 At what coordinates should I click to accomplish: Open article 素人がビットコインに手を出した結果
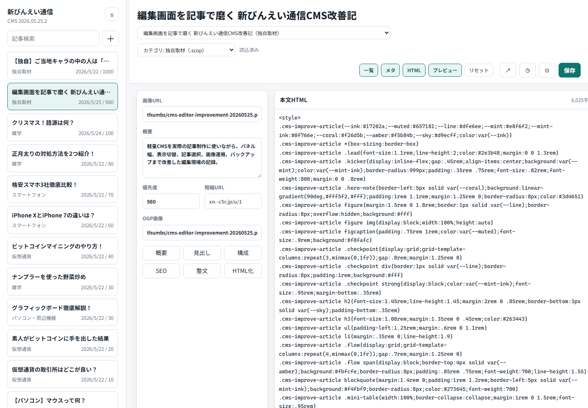coord(62,343)
